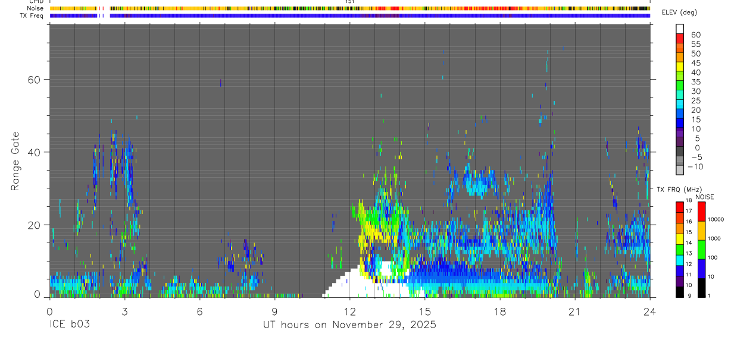Screen dimensions: 731x337
Task: Select hour 18 on the UT axis
Action: [500, 311]
